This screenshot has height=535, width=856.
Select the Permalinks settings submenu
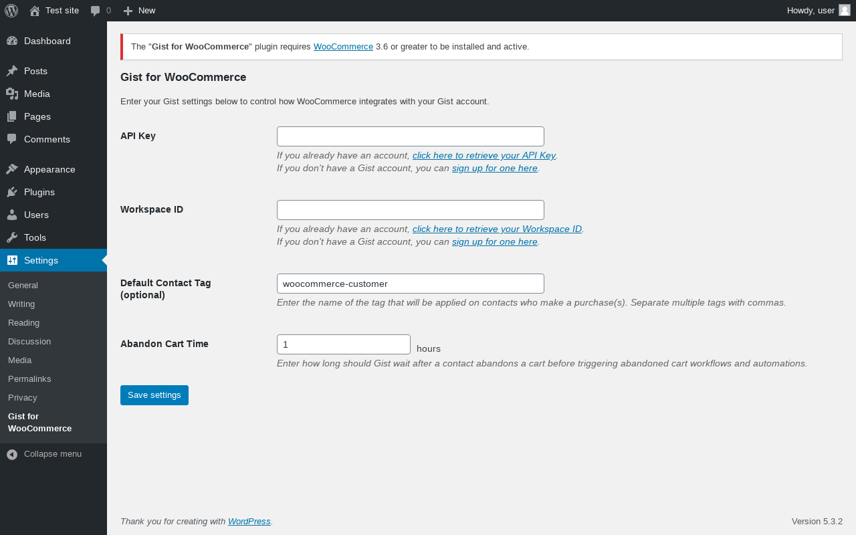pyautogui.click(x=29, y=379)
